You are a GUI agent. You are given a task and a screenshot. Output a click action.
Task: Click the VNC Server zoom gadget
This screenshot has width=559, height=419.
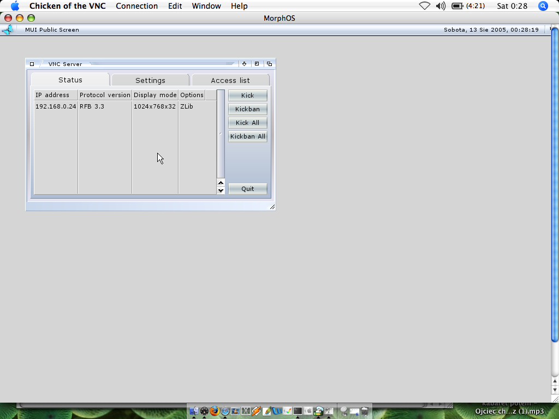coord(257,64)
